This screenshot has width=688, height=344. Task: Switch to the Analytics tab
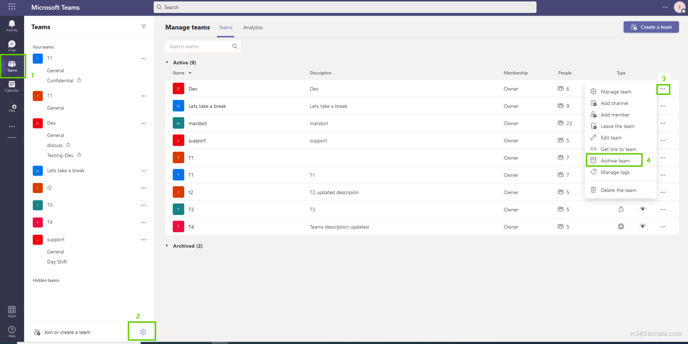click(253, 27)
